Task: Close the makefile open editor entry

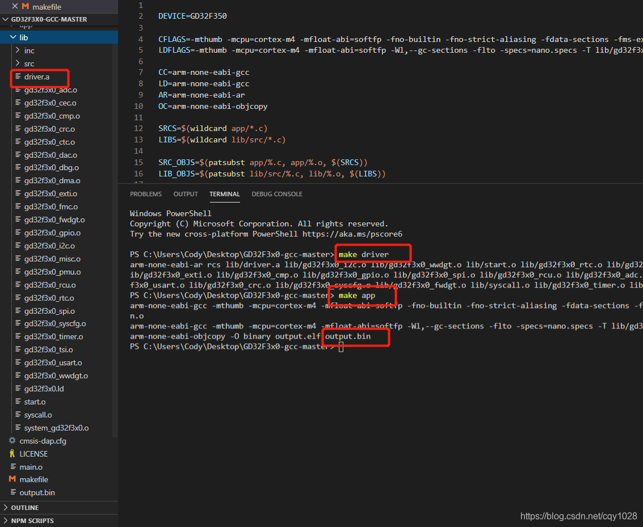Action: (15, 6)
